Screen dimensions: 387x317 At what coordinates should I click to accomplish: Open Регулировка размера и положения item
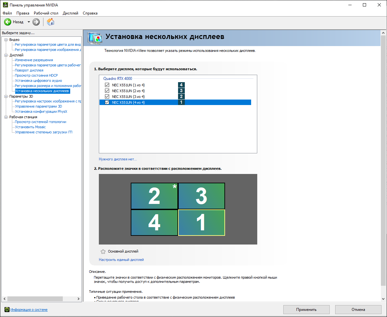(x=48, y=86)
